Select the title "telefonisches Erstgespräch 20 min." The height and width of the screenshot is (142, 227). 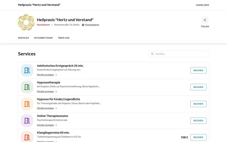pos(60,66)
